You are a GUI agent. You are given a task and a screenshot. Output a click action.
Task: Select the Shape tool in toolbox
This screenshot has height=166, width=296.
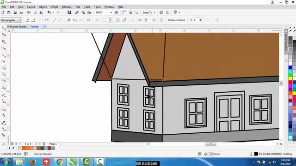point(3,34)
